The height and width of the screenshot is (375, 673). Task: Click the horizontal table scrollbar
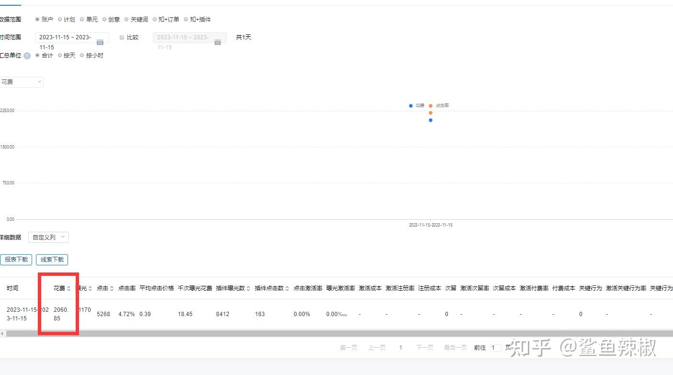point(339,333)
